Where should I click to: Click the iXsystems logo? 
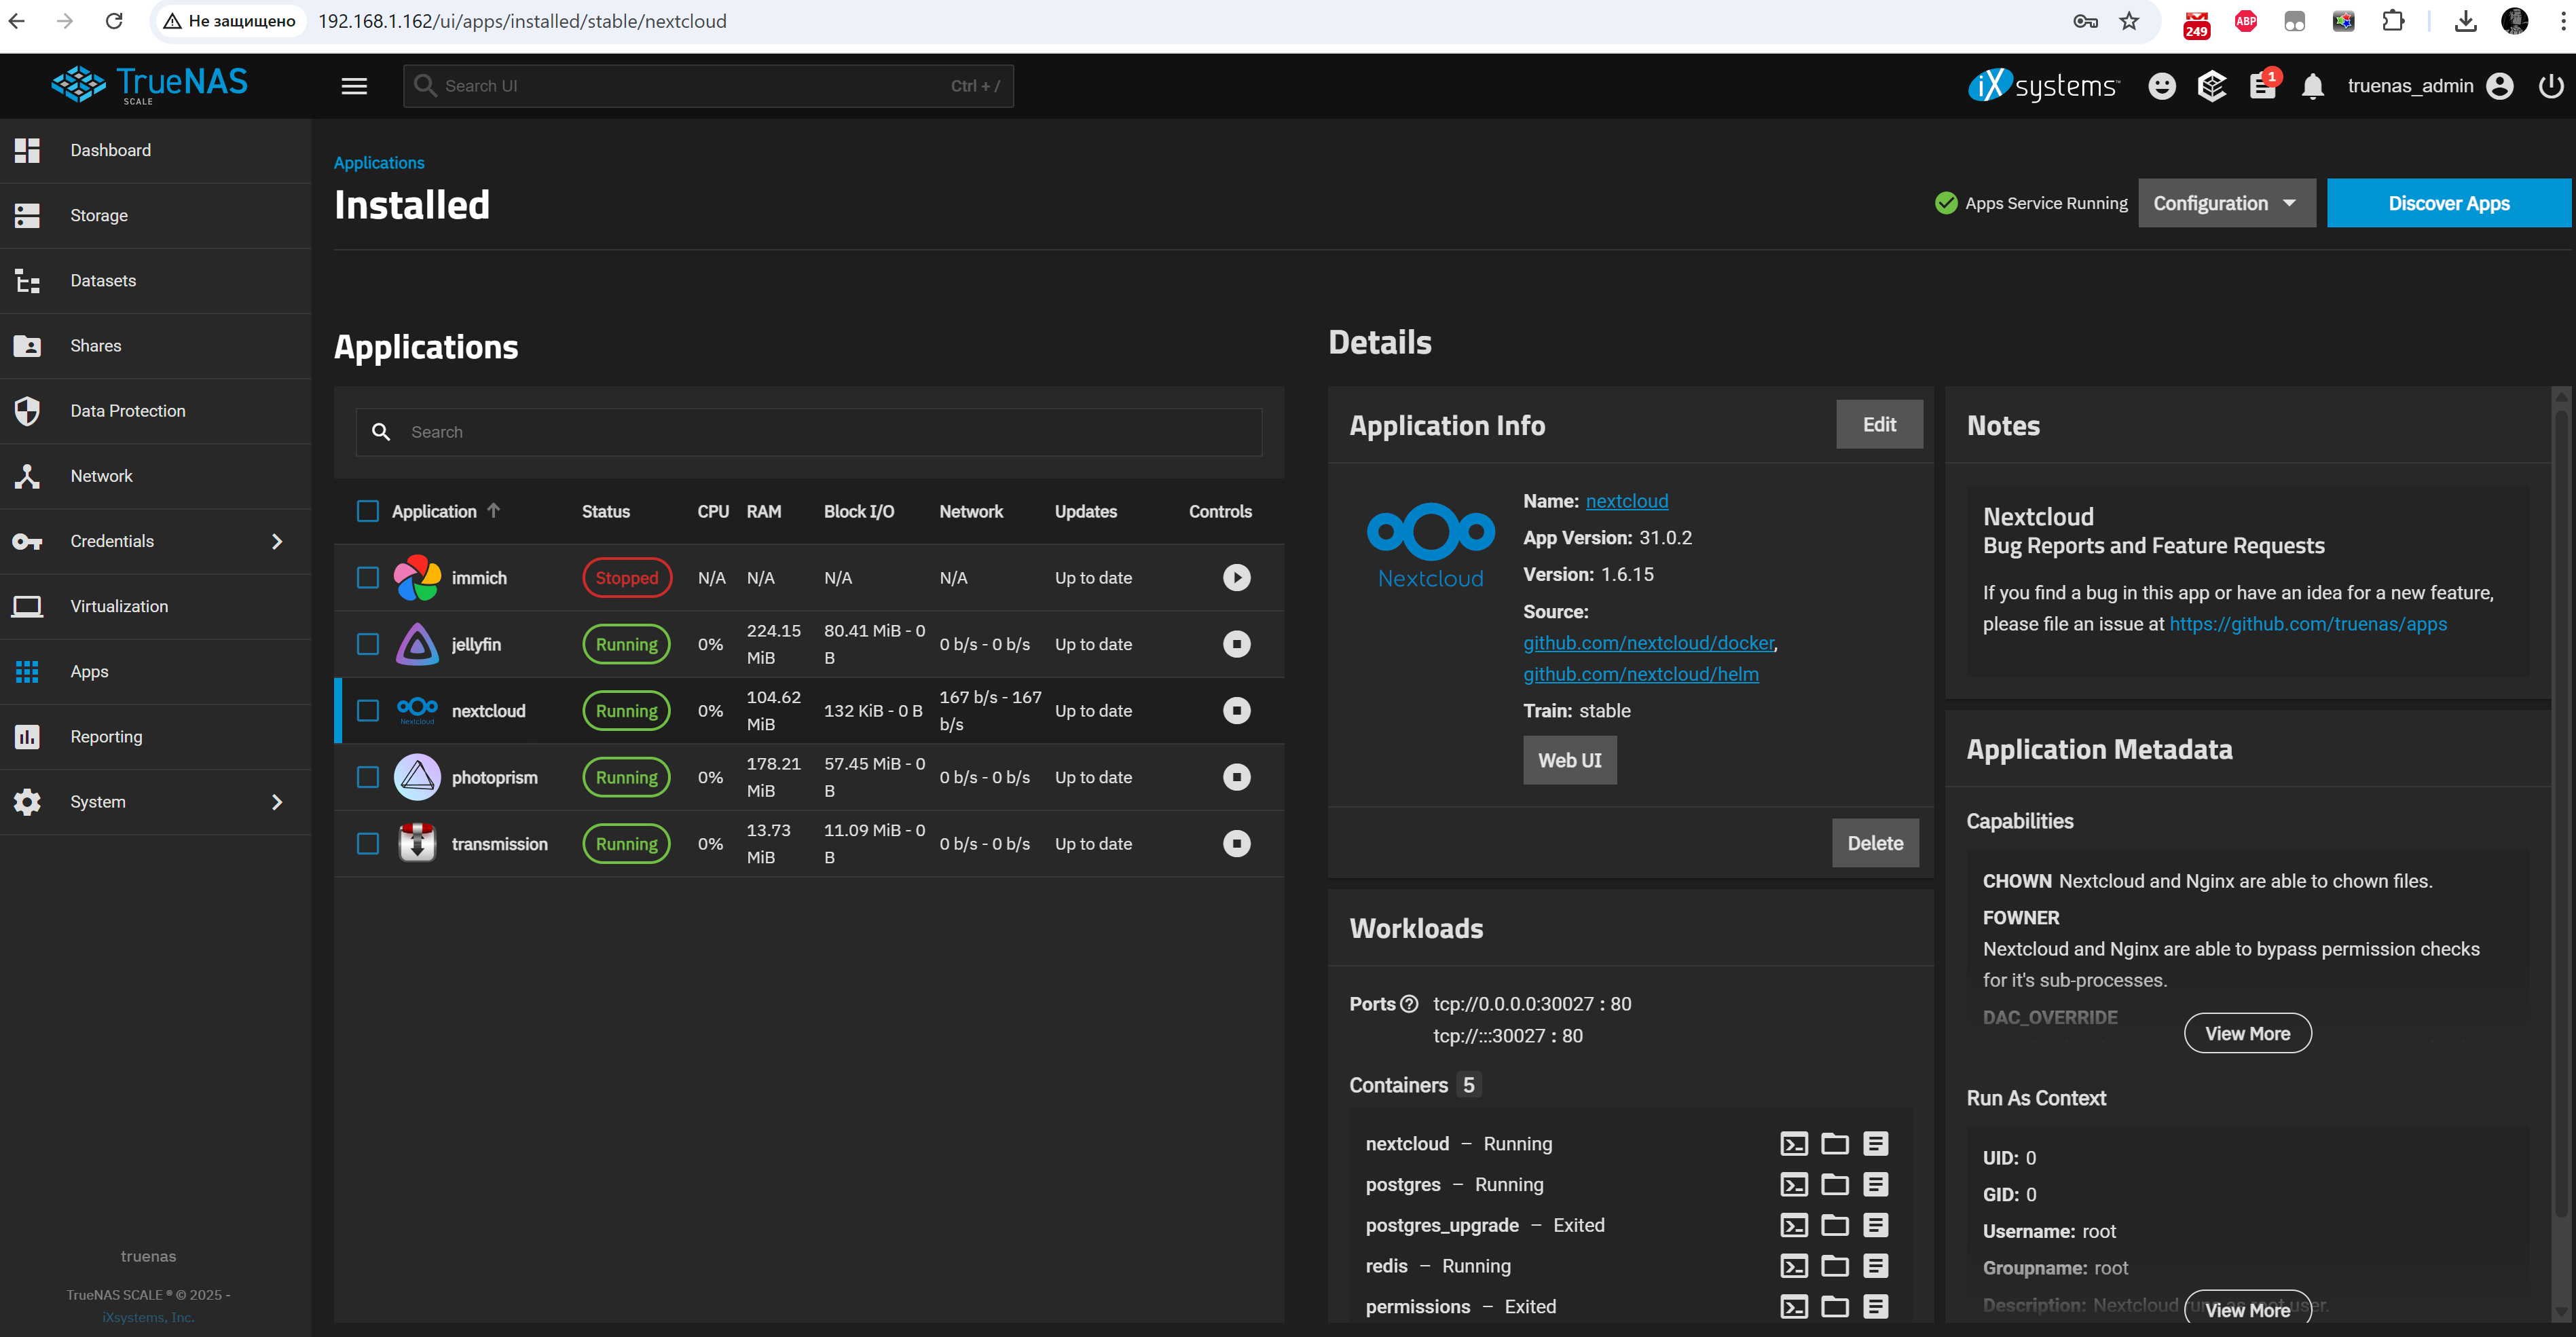coord(2042,86)
